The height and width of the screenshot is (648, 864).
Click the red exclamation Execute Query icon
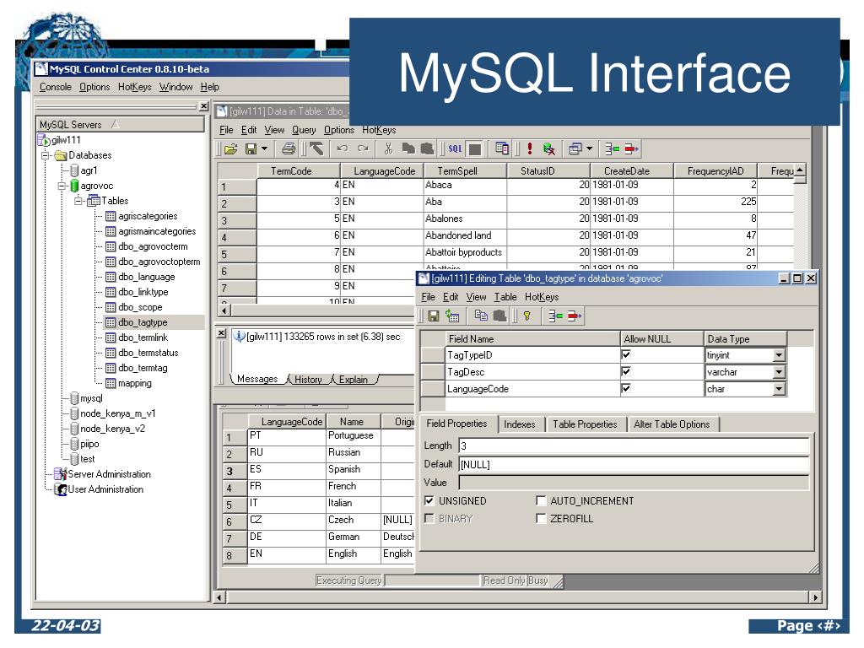tap(530, 148)
